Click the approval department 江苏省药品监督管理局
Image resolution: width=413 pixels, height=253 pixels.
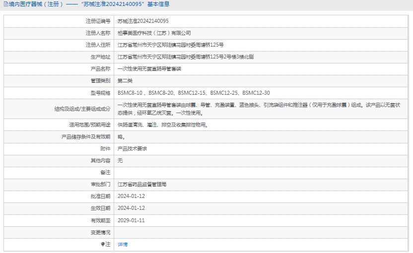click(142, 185)
